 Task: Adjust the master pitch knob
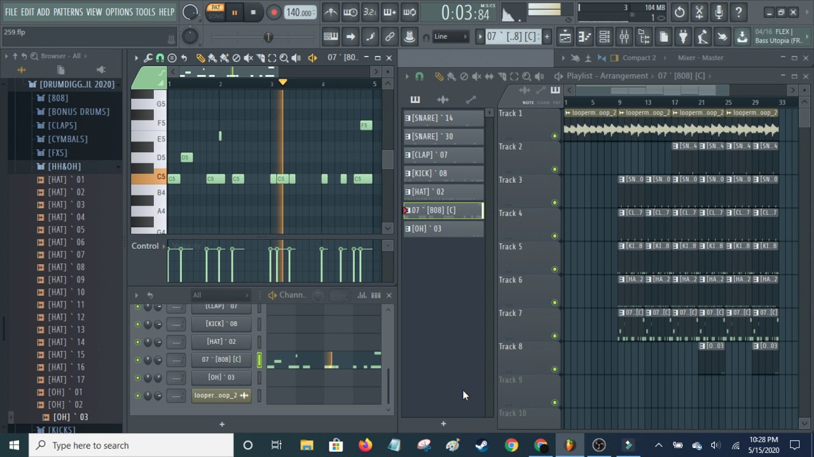pyautogui.click(x=190, y=37)
